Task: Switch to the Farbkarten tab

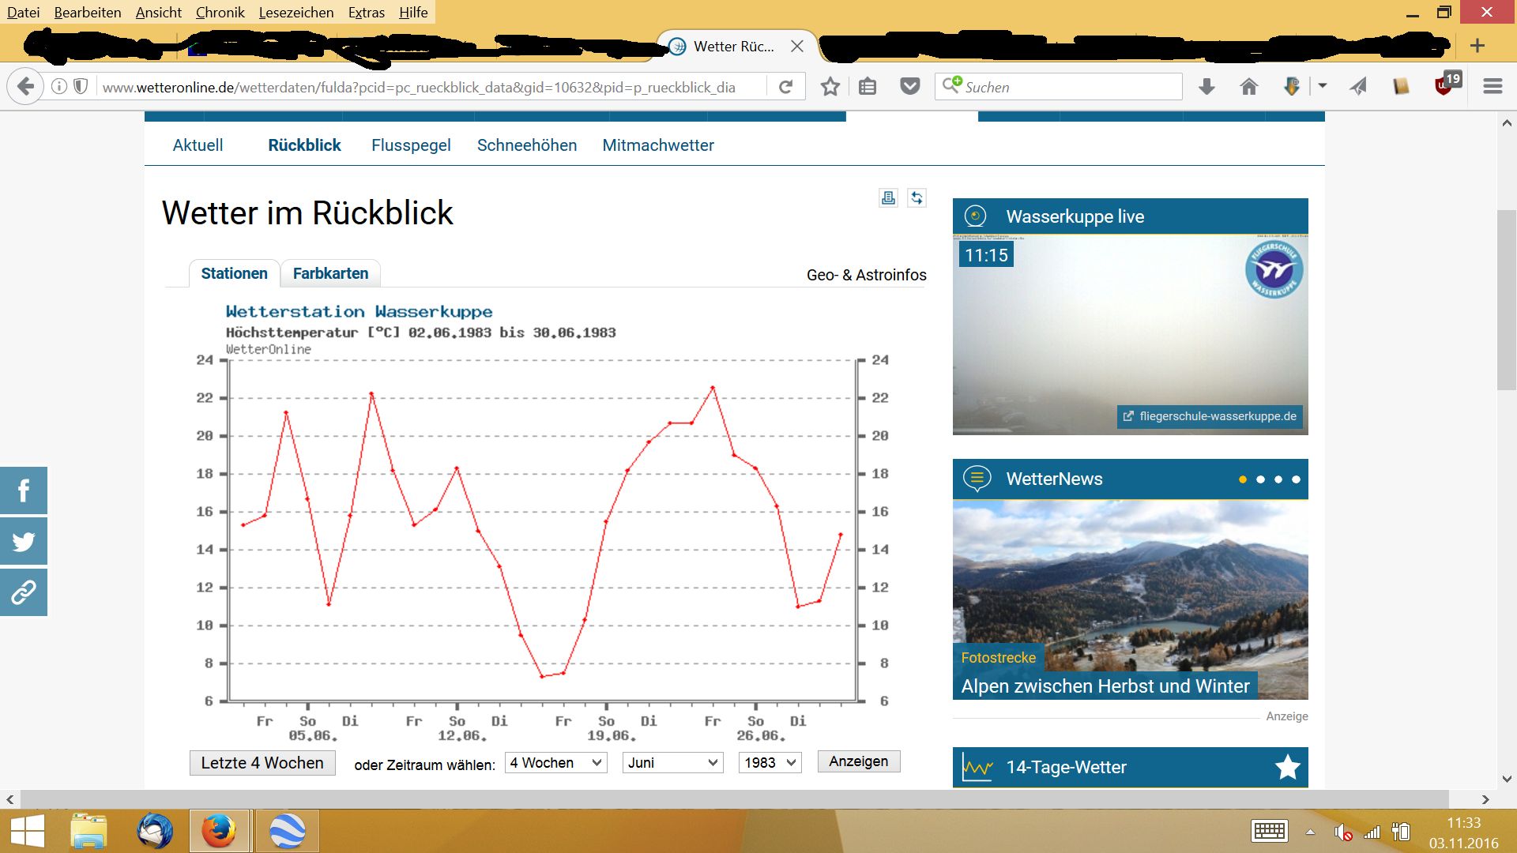Action: click(x=330, y=273)
